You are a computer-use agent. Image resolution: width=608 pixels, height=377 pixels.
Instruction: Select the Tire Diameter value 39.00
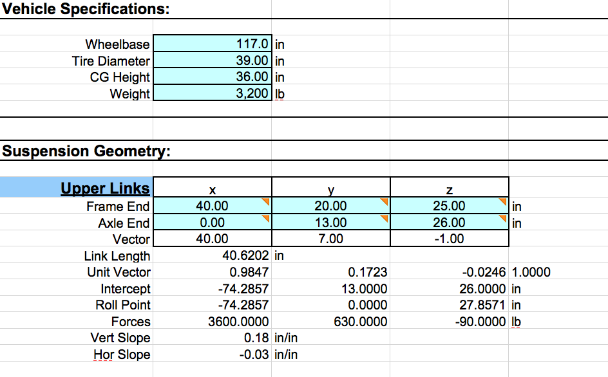(x=213, y=60)
